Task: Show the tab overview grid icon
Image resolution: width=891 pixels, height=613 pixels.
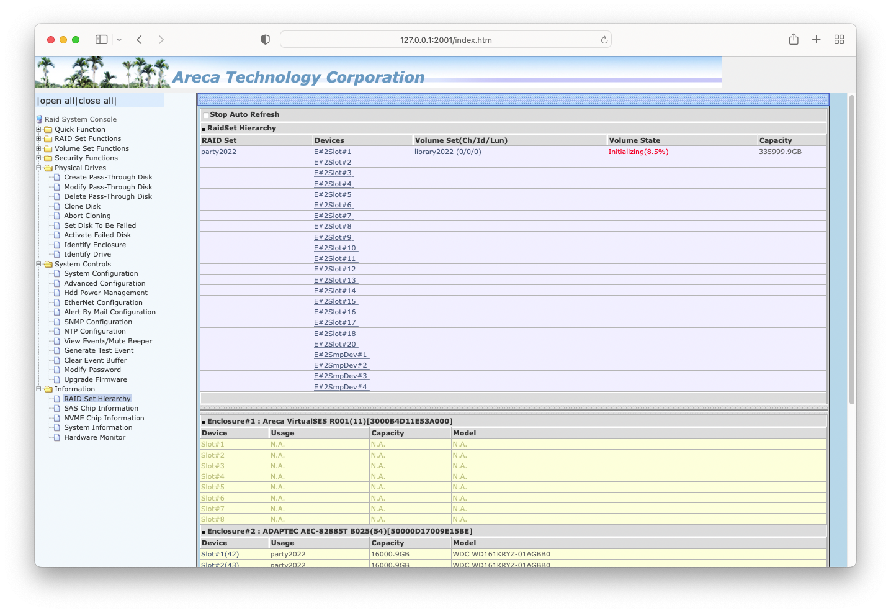Action: pyautogui.click(x=839, y=40)
